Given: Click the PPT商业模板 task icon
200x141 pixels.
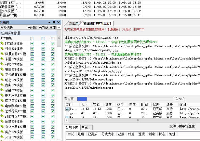Looking at the screenshot, I should (2, 44).
